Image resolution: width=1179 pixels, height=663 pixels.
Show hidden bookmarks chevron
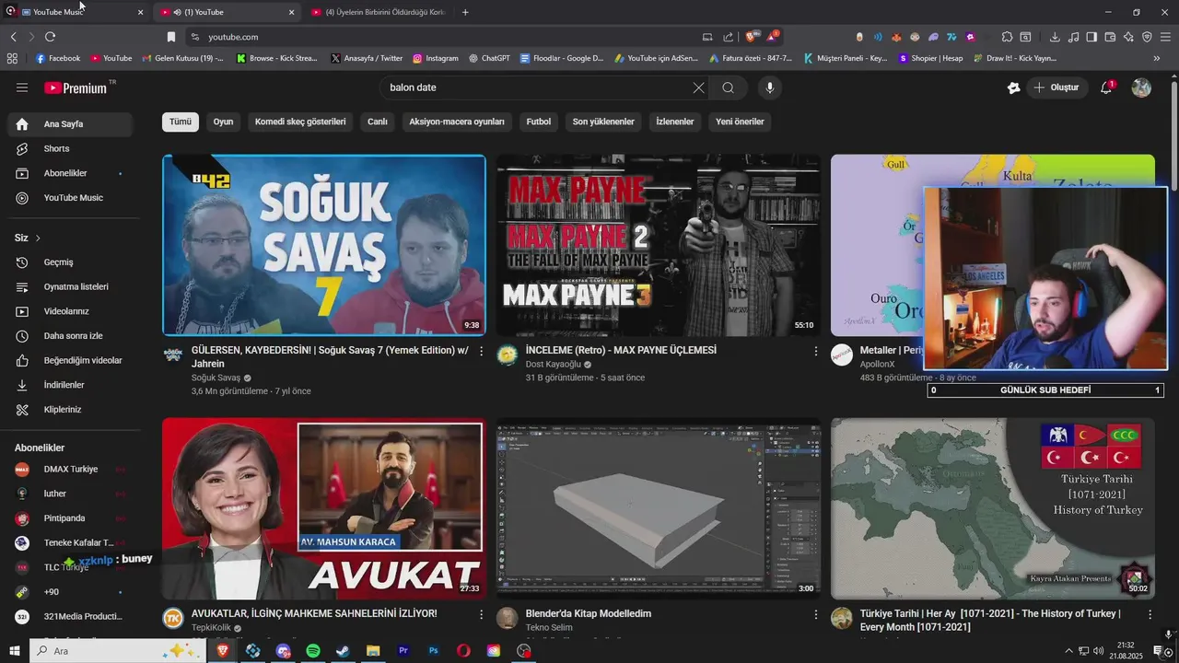(x=1157, y=58)
